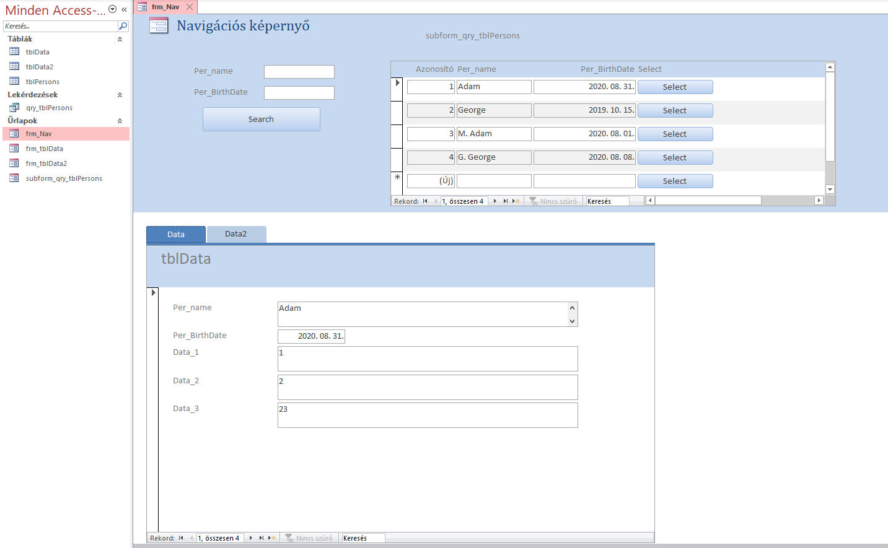Click the subform vertical scrollbar up arrow
This screenshot has height=548, width=888.
[830, 67]
